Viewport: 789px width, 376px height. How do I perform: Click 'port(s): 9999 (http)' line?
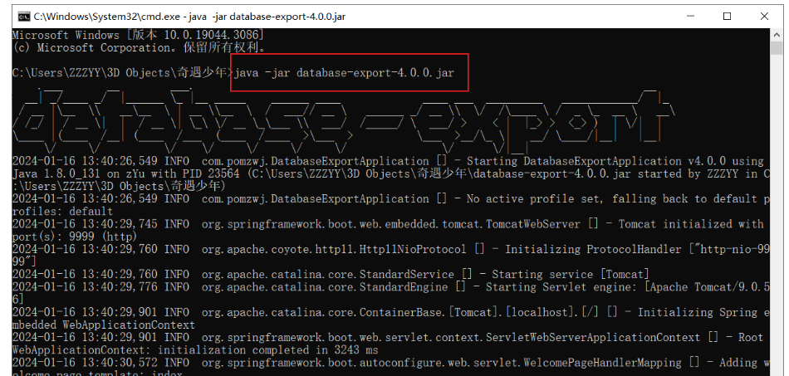point(75,237)
